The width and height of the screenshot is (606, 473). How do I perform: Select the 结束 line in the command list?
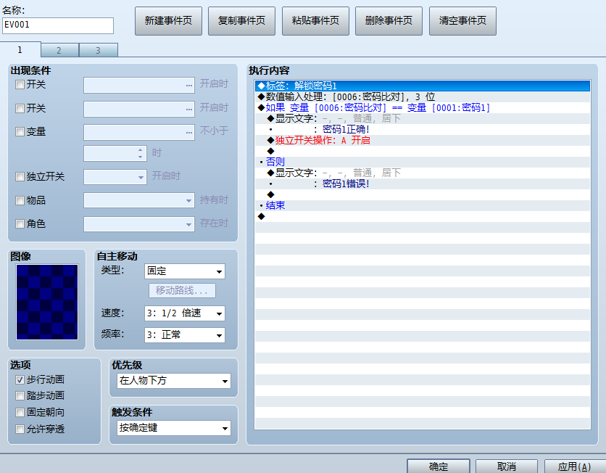(423, 205)
